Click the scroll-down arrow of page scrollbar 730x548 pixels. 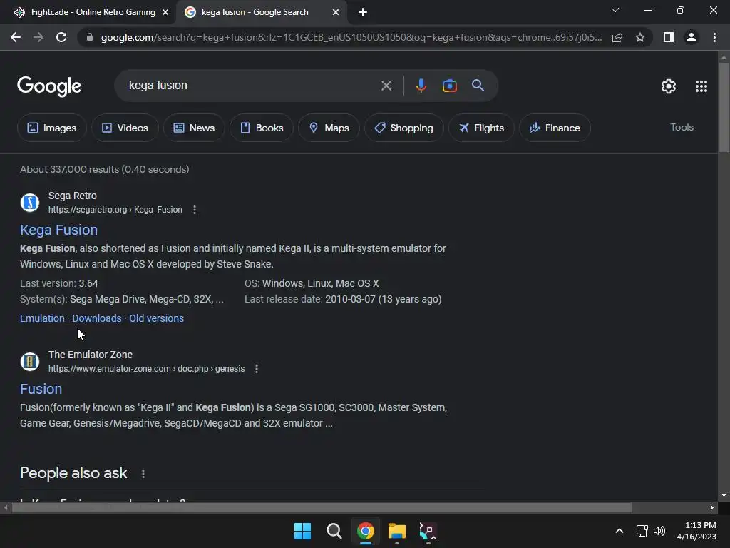click(724, 495)
